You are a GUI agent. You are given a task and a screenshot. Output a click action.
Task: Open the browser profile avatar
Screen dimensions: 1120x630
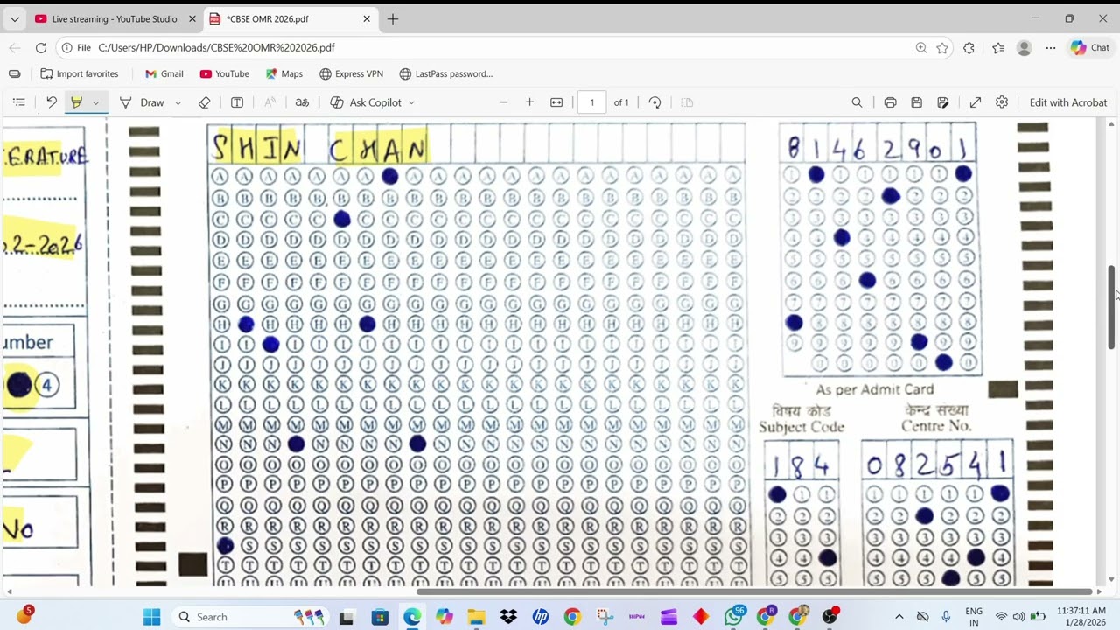(1025, 48)
